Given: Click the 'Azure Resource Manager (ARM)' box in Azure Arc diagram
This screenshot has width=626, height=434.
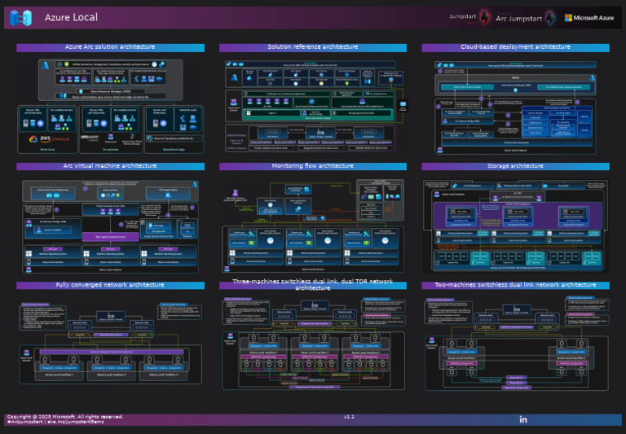Looking at the screenshot, I should click(x=110, y=91).
